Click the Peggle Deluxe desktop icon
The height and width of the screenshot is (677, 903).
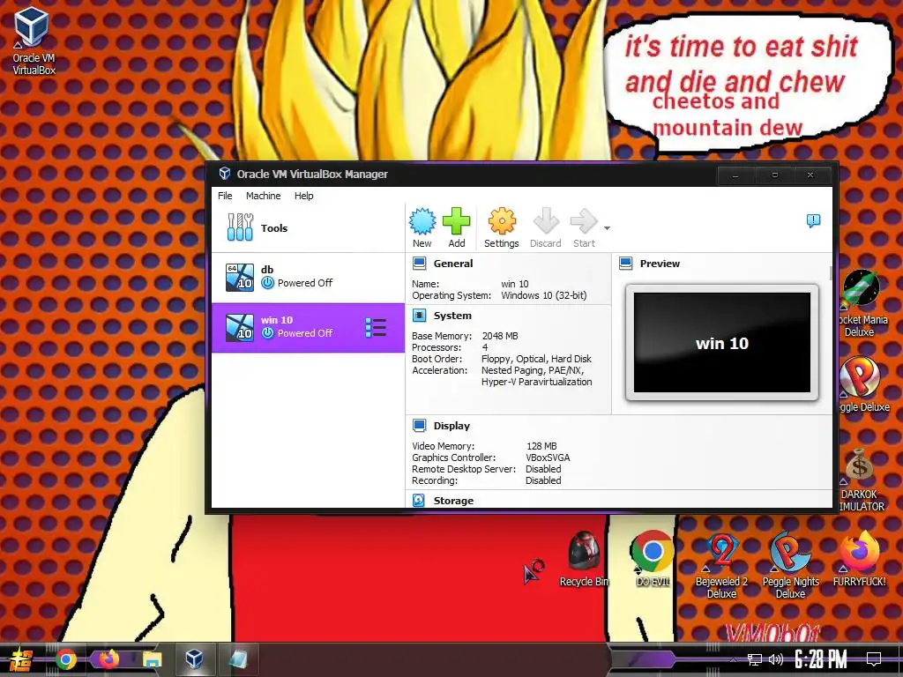[861, 385]
